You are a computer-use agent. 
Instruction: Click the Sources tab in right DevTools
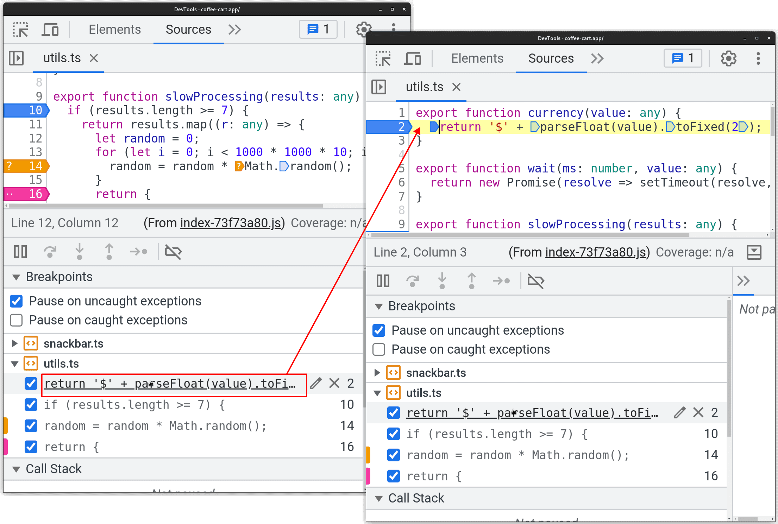tap(550, 58)
